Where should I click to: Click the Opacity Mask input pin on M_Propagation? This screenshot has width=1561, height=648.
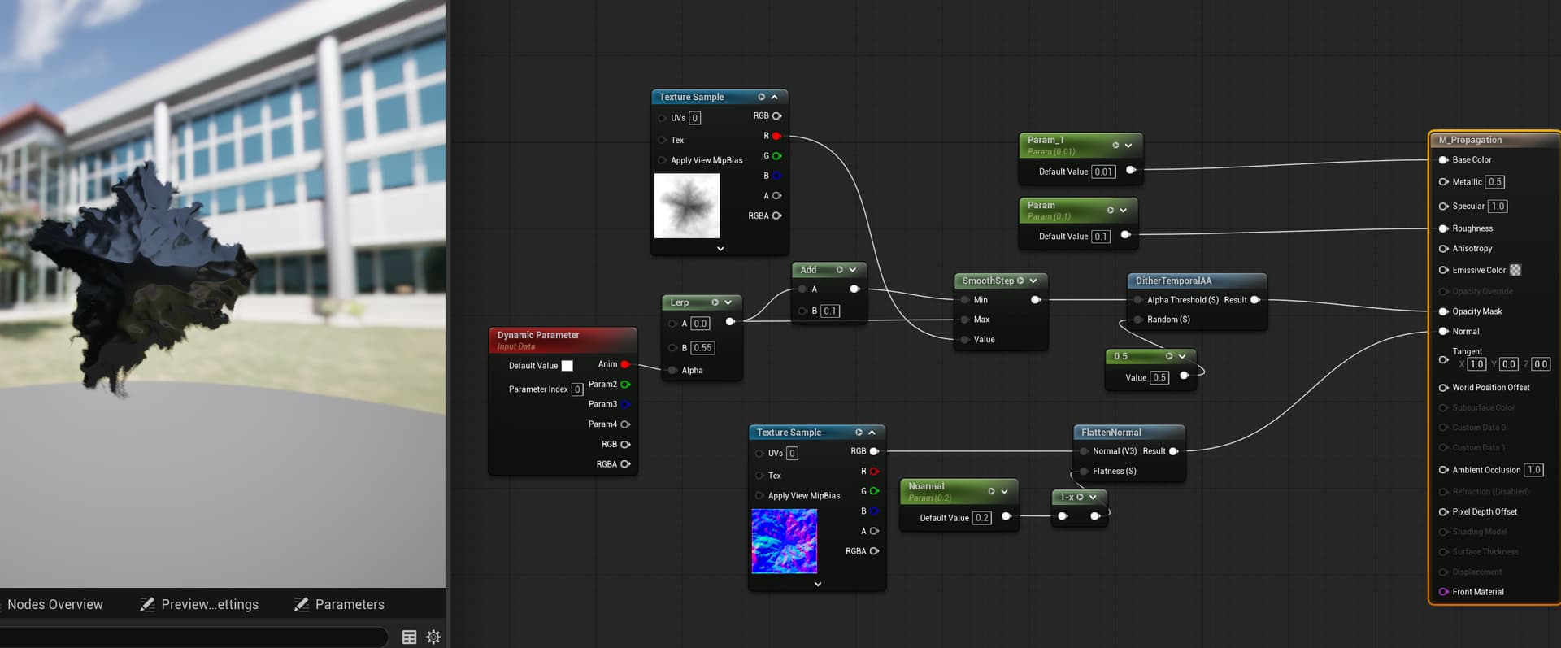(1444, 311)
